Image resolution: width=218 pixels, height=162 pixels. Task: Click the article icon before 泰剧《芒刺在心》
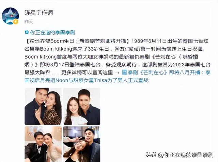coord(124,72)
